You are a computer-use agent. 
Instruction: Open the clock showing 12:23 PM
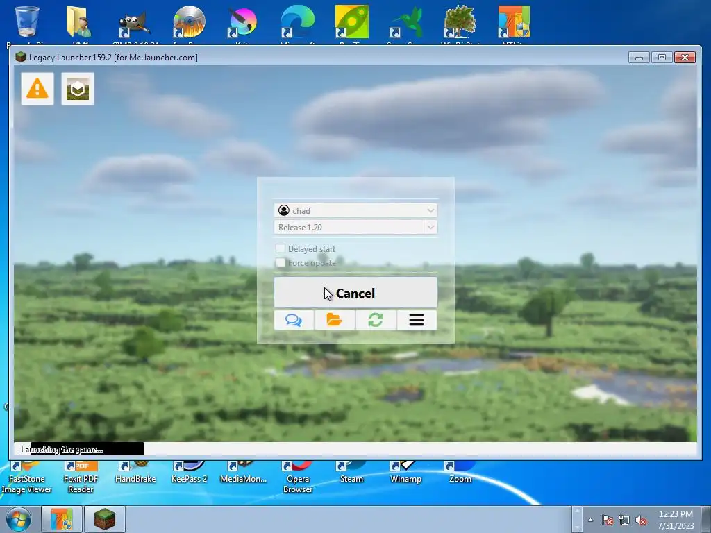pos(676,520)
